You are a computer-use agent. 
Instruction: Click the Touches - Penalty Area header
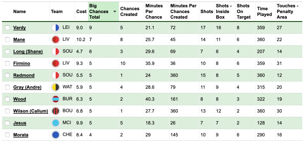(x=287, y=12)
